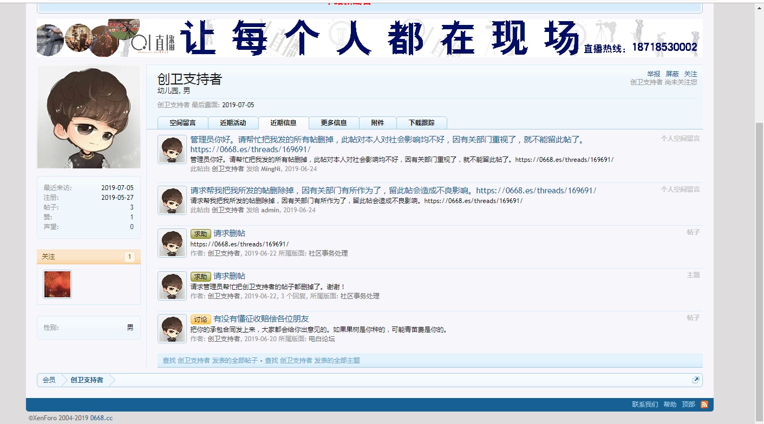Click the 会员 breadcrumb item

tap(49, 380)
